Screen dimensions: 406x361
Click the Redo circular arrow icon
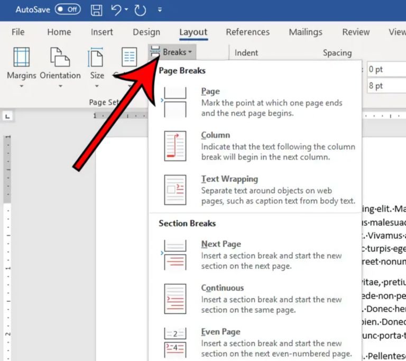pyautogui.click(x=140, y=10)
